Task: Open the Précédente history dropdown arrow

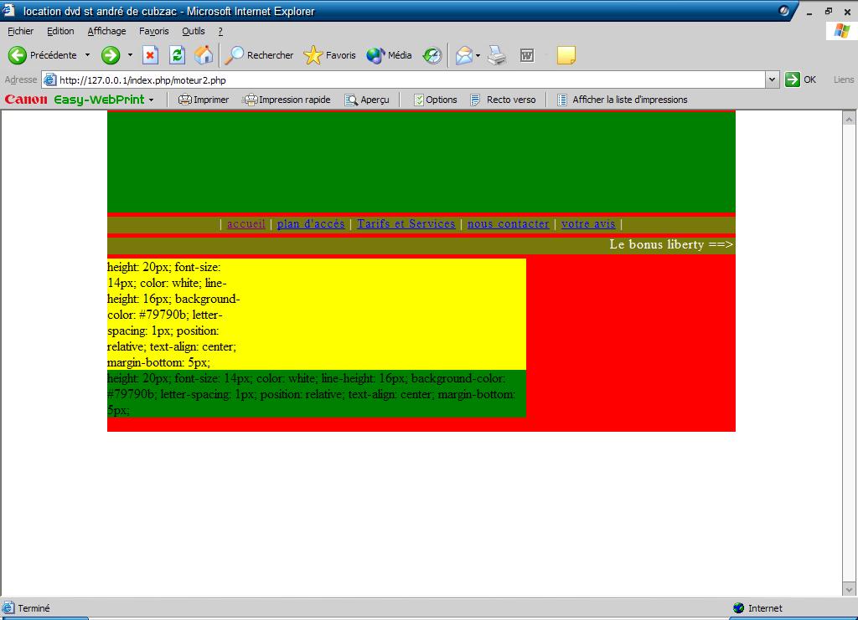Action: (x=87, y=55)
